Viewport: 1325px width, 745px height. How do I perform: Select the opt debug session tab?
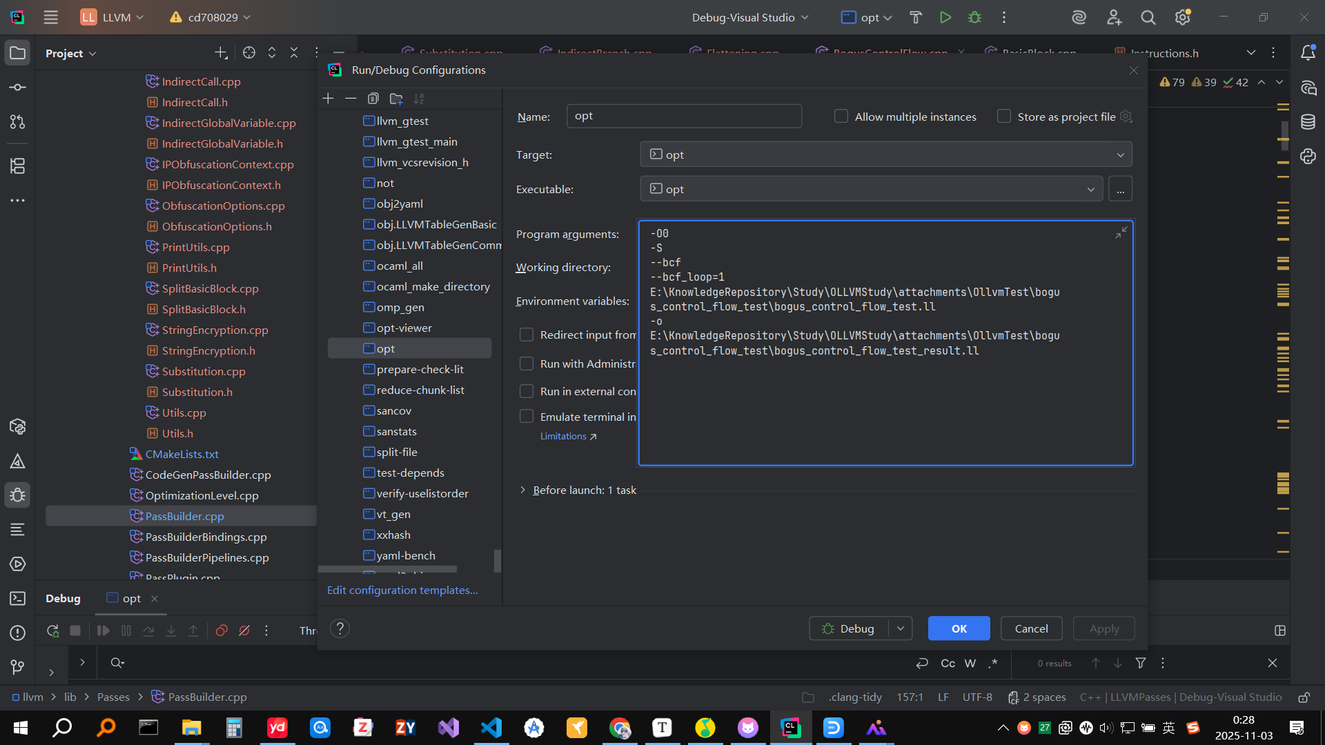click(131, 599)
